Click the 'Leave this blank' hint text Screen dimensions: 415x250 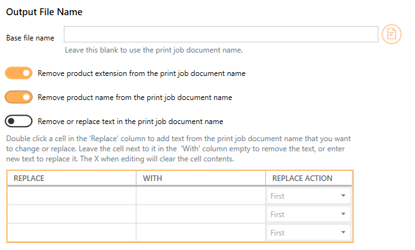point(153,50)
